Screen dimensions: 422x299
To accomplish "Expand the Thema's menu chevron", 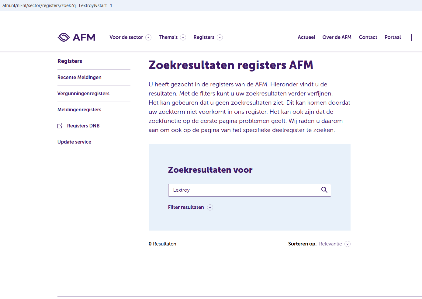I will [183, 37].
